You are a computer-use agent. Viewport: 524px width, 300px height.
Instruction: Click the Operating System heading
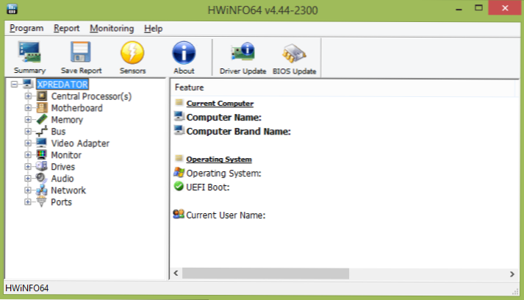[x=219, y=160]
